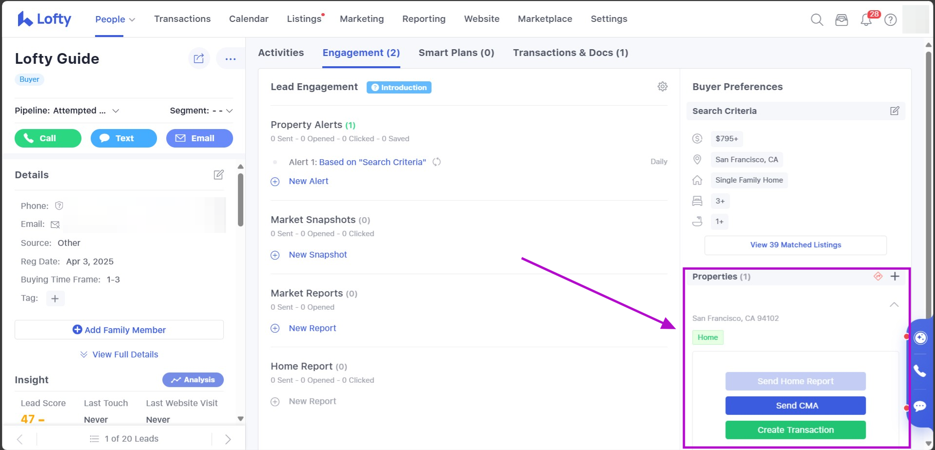Open the global search icon
Viewport: 935px width, 450px height.
(817, 20)
